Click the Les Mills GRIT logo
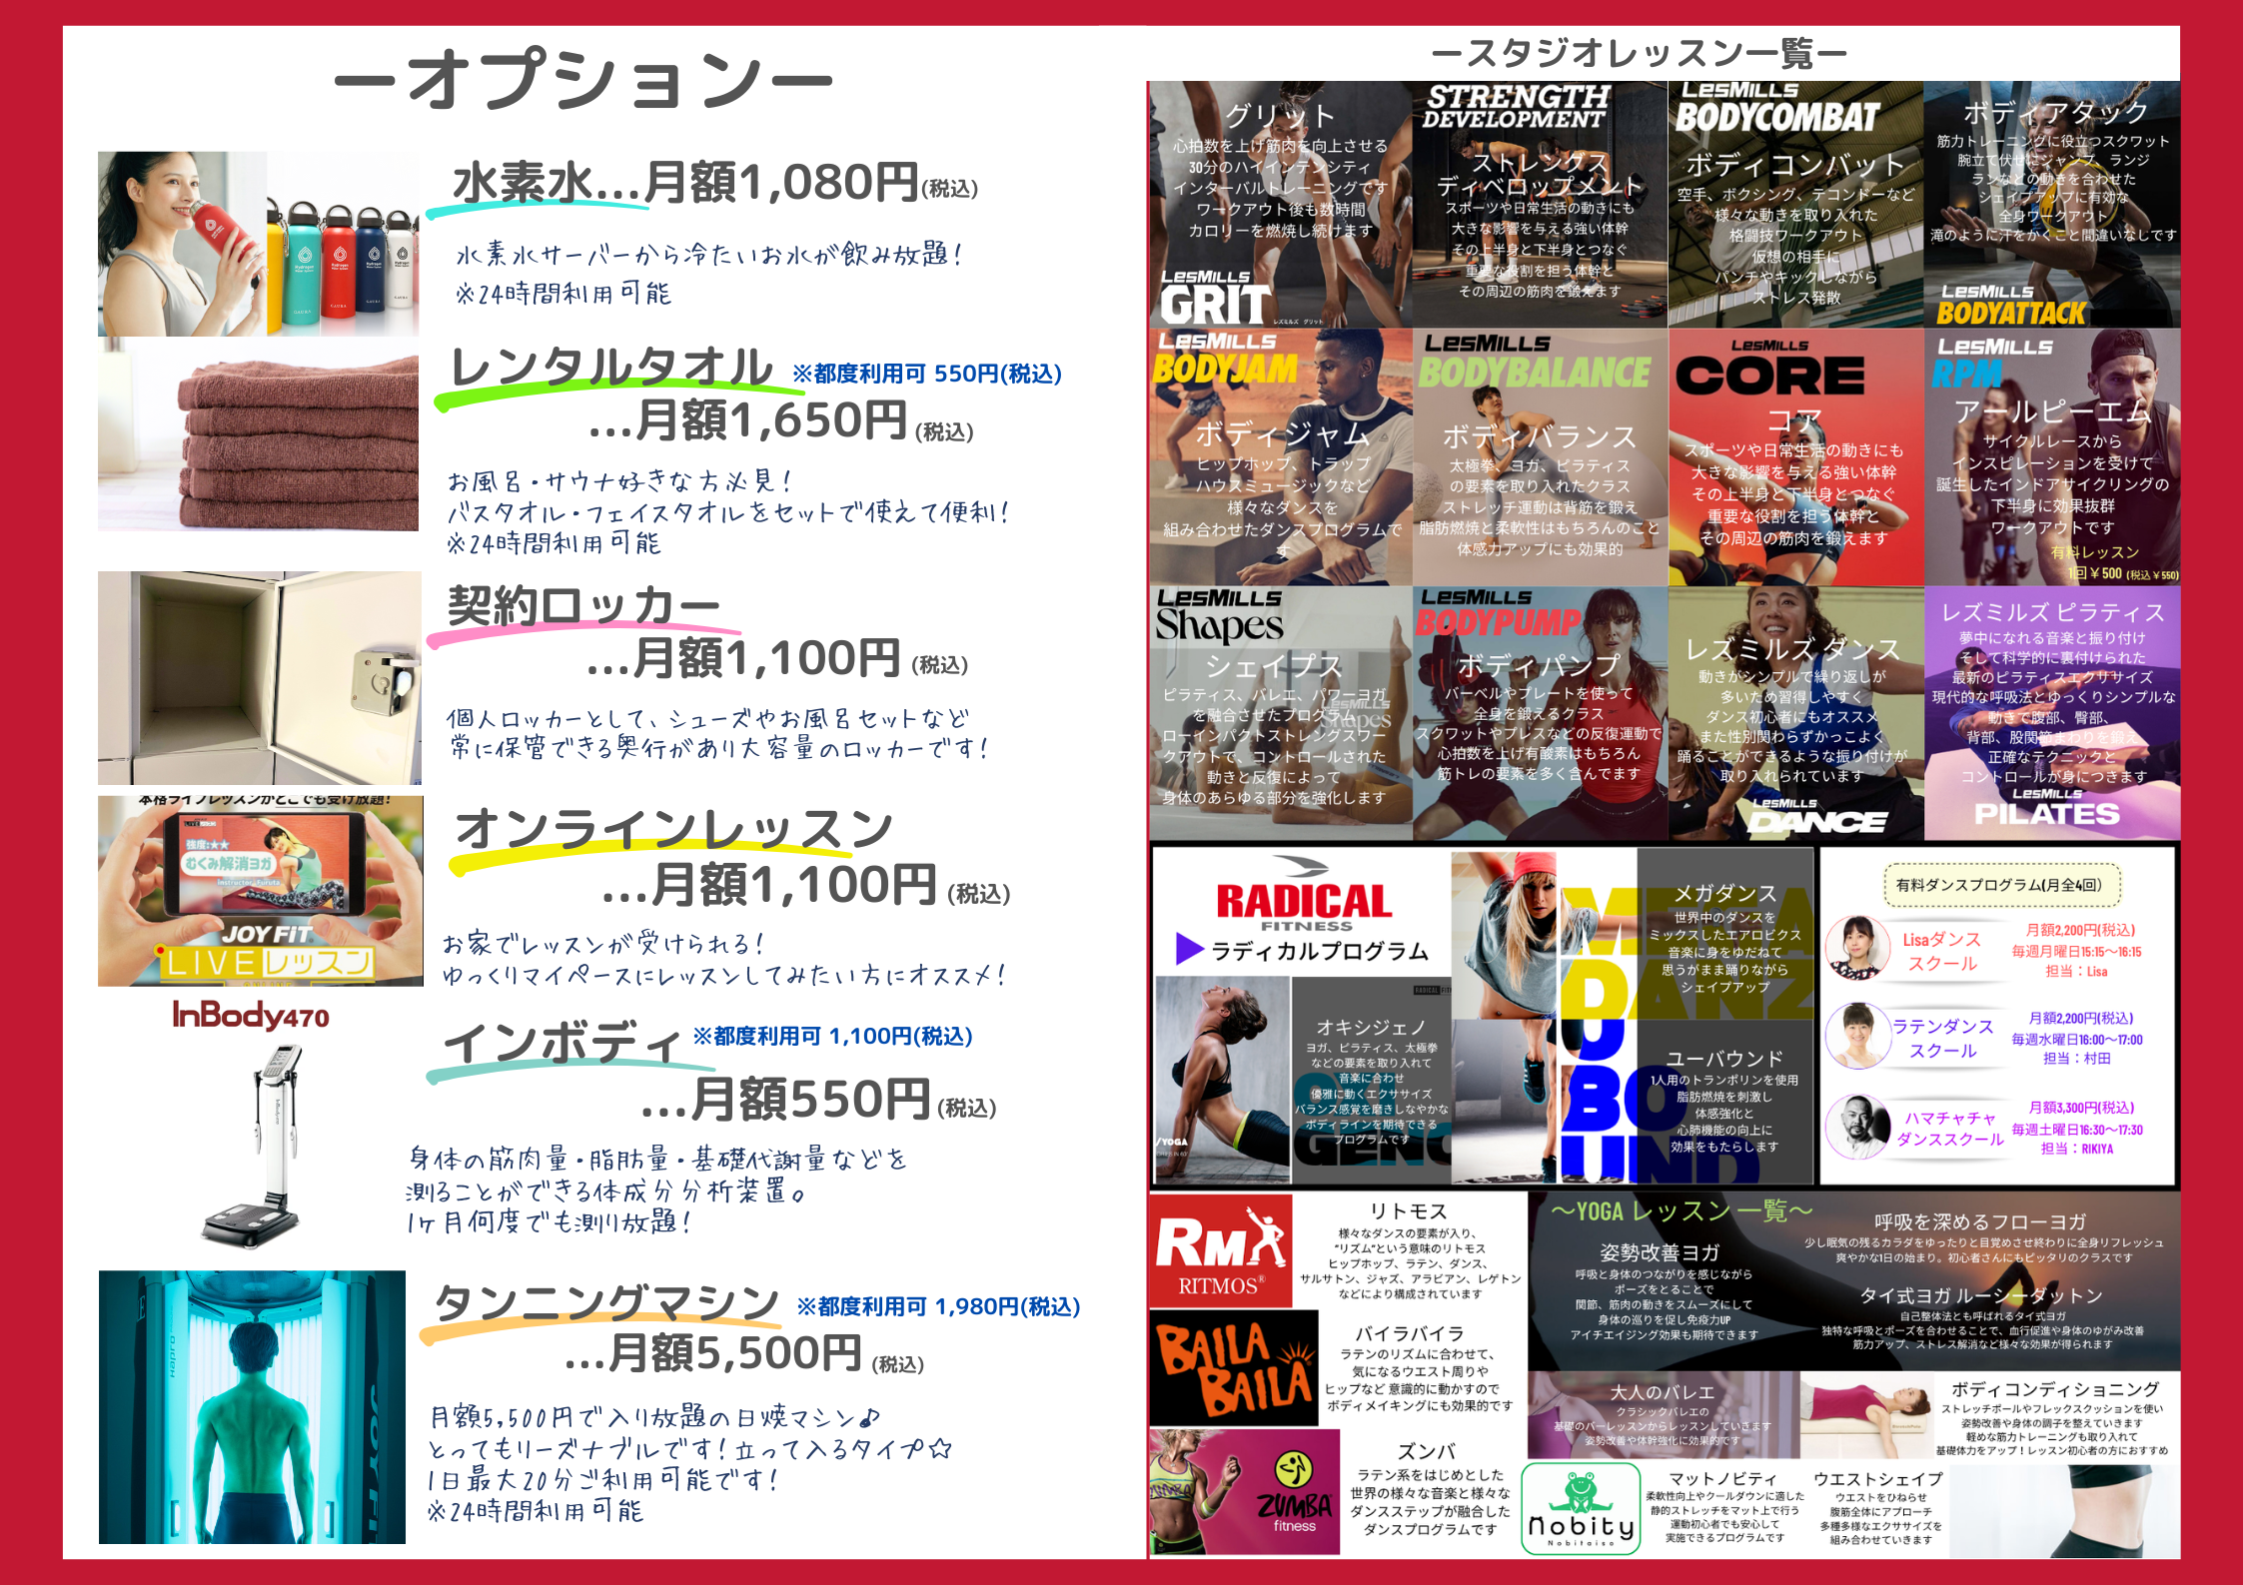 [1214, 298]
